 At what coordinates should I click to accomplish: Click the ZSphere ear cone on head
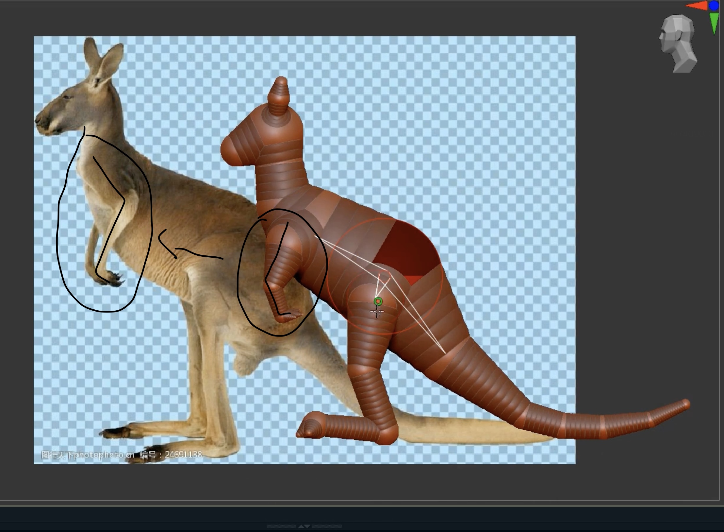[x=279, y=96]
